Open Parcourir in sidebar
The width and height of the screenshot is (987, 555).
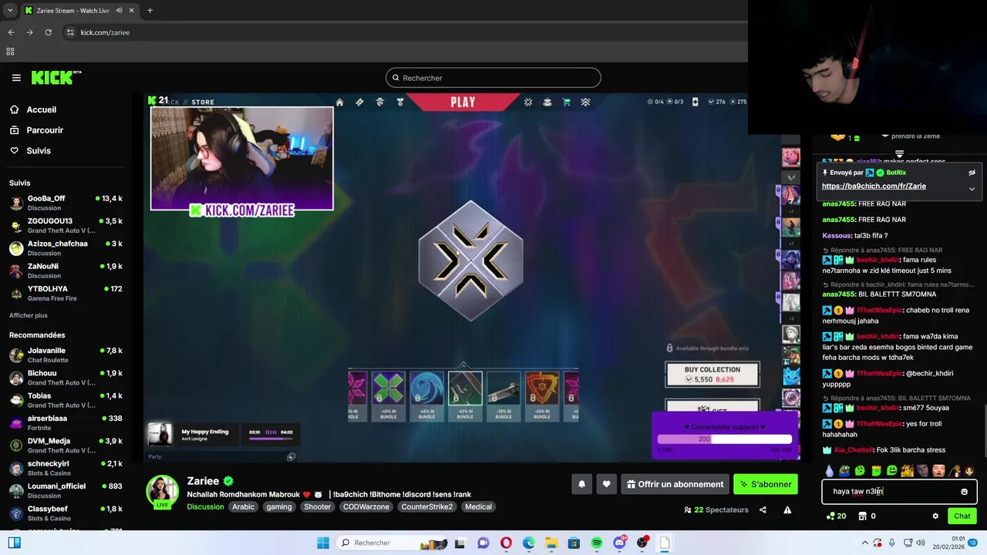45,130
